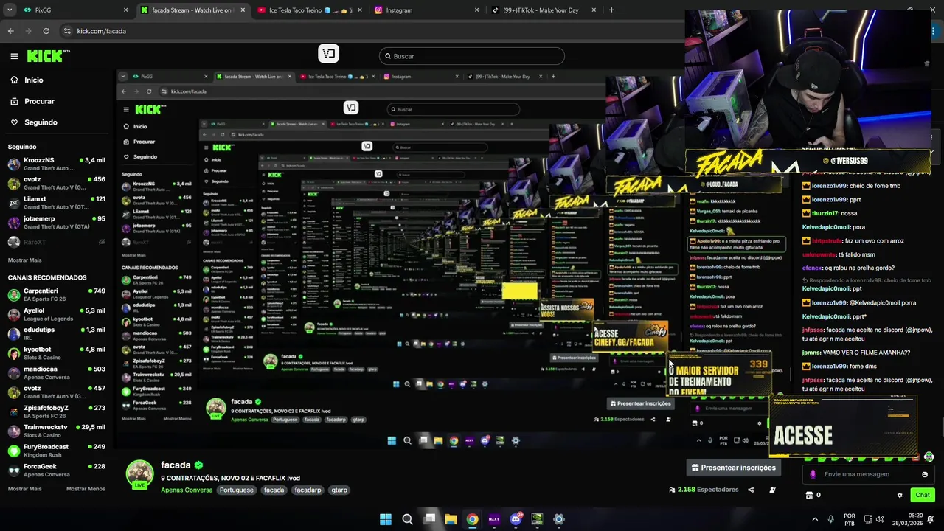The width and height of the screenshot is (944, 531).
Task: Open chat settings gear icon
Action: click(900, 495)
